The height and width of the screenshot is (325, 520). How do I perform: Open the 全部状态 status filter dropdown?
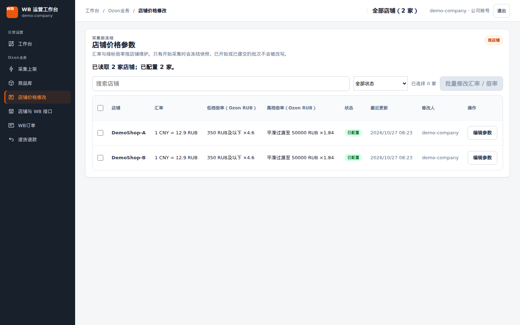tap(381, 83)
